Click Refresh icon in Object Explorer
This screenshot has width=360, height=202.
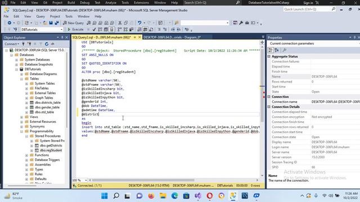click(47, 44)
